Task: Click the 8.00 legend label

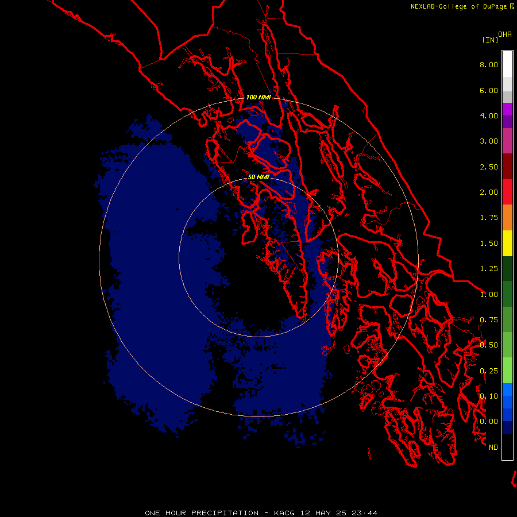Action: [489, 64]
